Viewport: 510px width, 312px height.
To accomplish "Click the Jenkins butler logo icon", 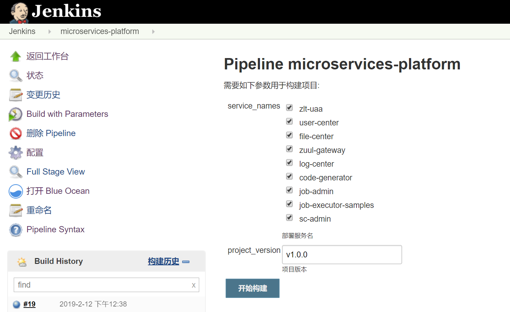I will point(19,13).
